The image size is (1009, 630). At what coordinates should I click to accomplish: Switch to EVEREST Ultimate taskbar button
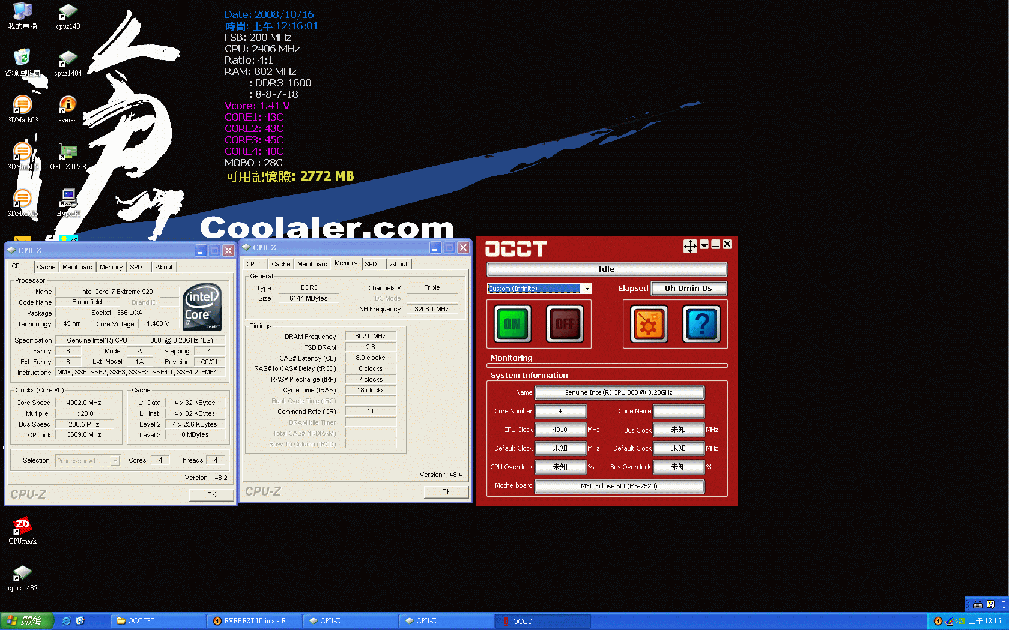[x=253, y=621]
